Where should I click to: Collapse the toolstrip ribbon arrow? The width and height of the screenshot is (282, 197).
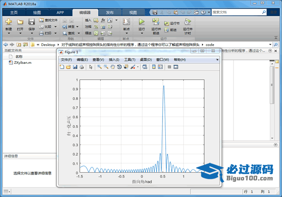[276, 37]
